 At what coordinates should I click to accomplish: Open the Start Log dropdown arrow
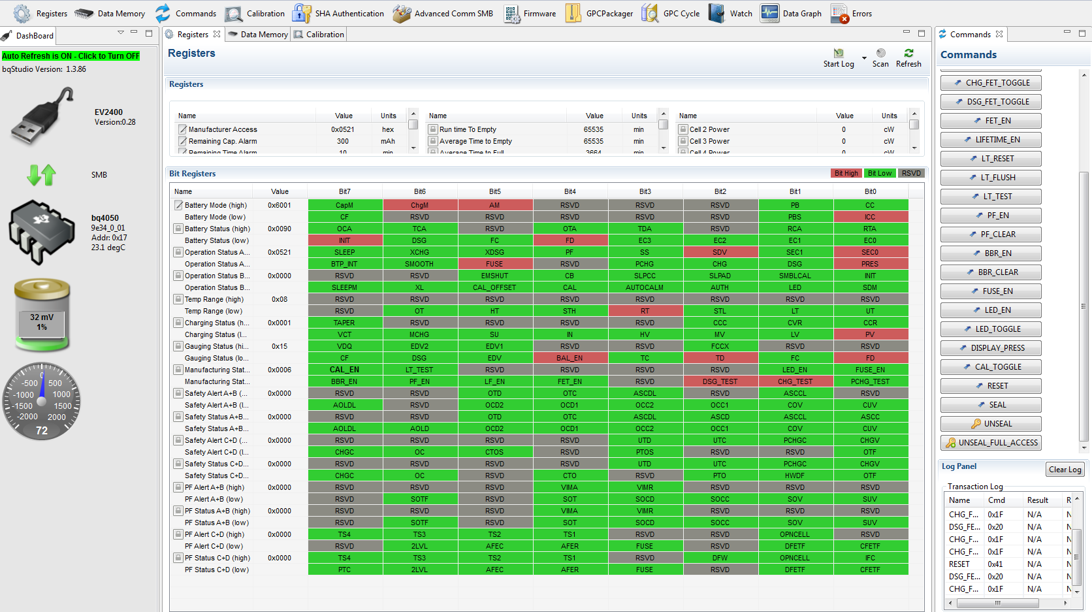(864, 58)
